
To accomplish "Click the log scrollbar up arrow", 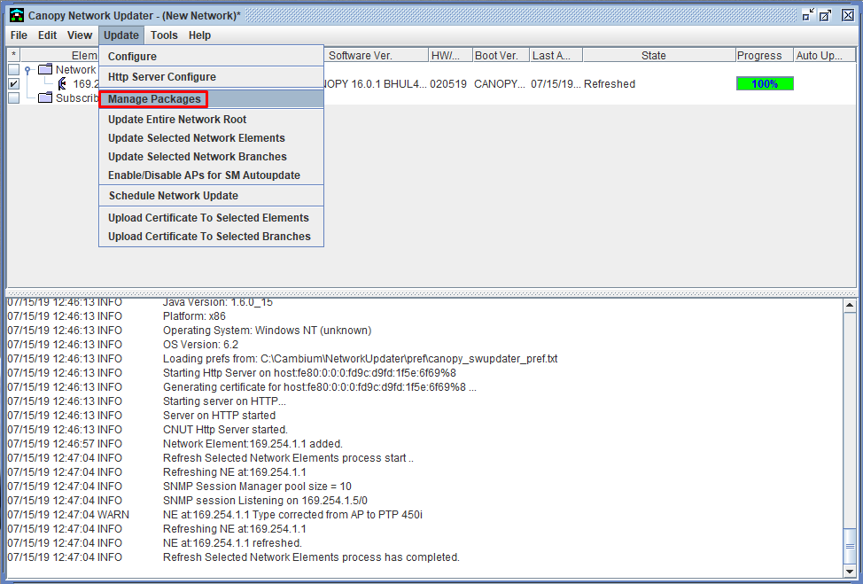I will pos(849,304).
